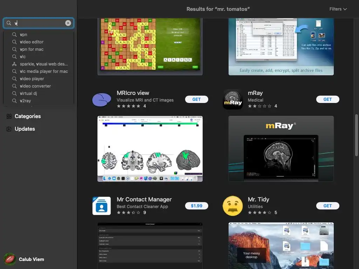This screenshot has width=359, height=269.
Task: Pick the 'virtual dj' suggestion
Action: pos(39,93)
